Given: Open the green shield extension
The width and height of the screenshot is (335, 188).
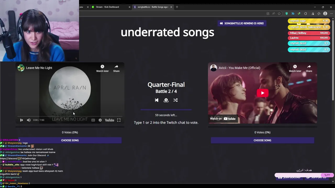Looking at the screenshot, I should tap(287, 14).
